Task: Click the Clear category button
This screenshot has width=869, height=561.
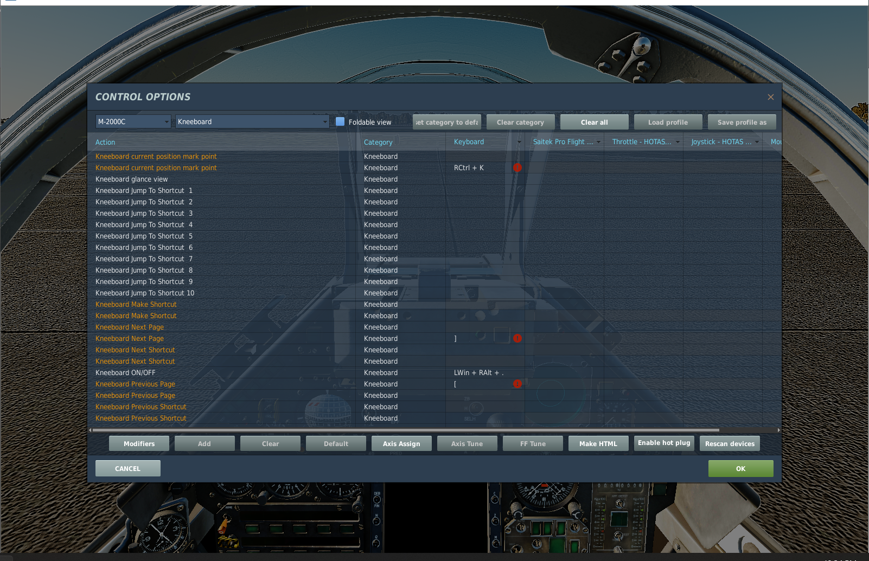Action: pyautogui.click(x=521, y=122)
